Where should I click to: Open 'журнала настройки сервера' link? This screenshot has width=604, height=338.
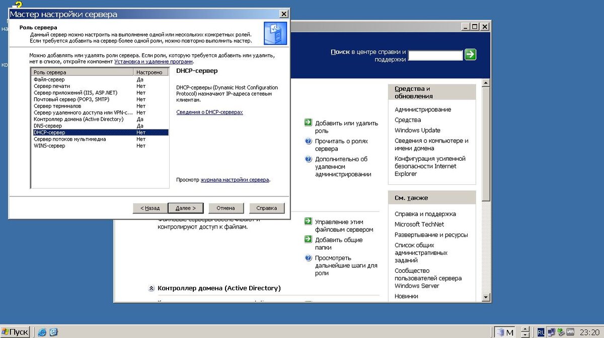coord(235,179)
